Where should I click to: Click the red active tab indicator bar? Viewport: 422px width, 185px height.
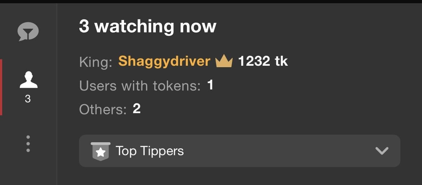click(1, 87)
